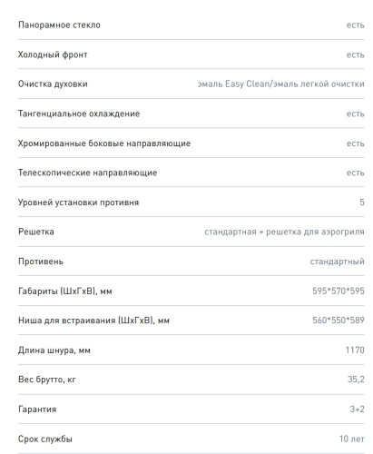Select the "Гарантия" row label
The height and width of the screenshot is (454, 373).
click(x=37, y=410)
